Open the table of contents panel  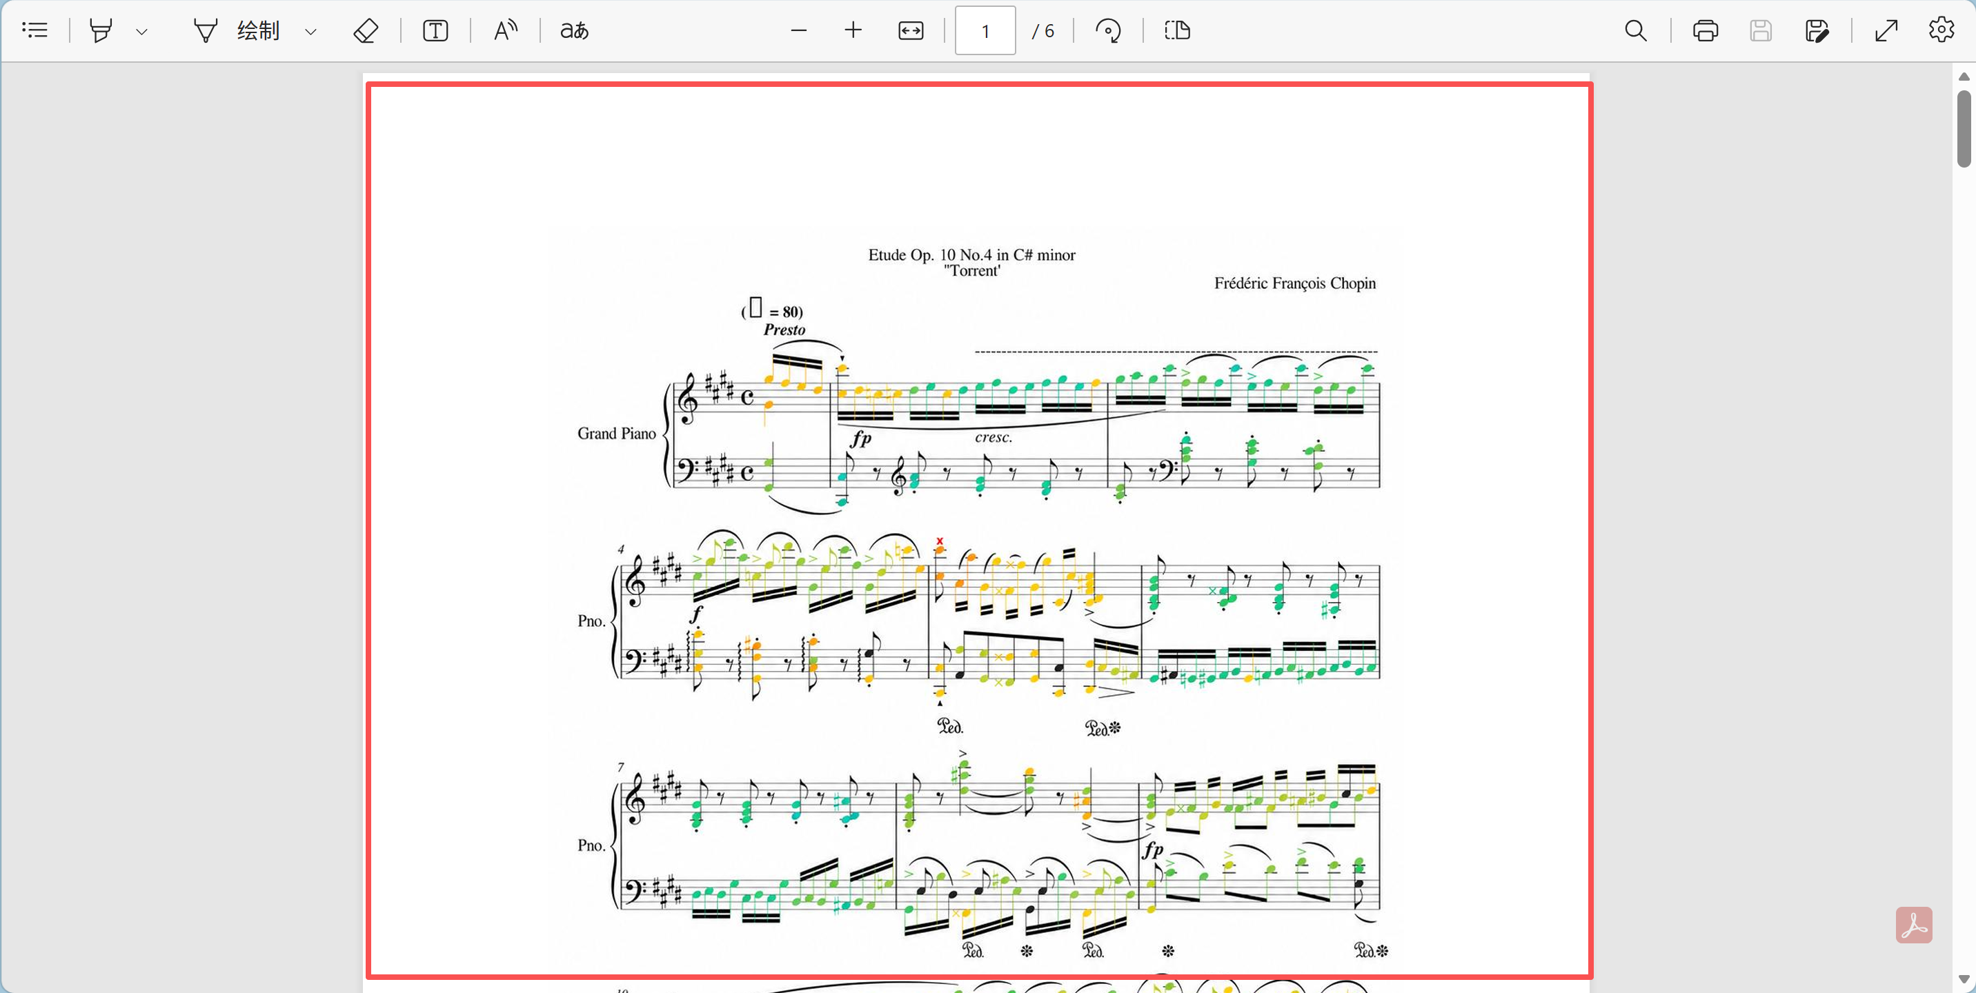point(35,30)
